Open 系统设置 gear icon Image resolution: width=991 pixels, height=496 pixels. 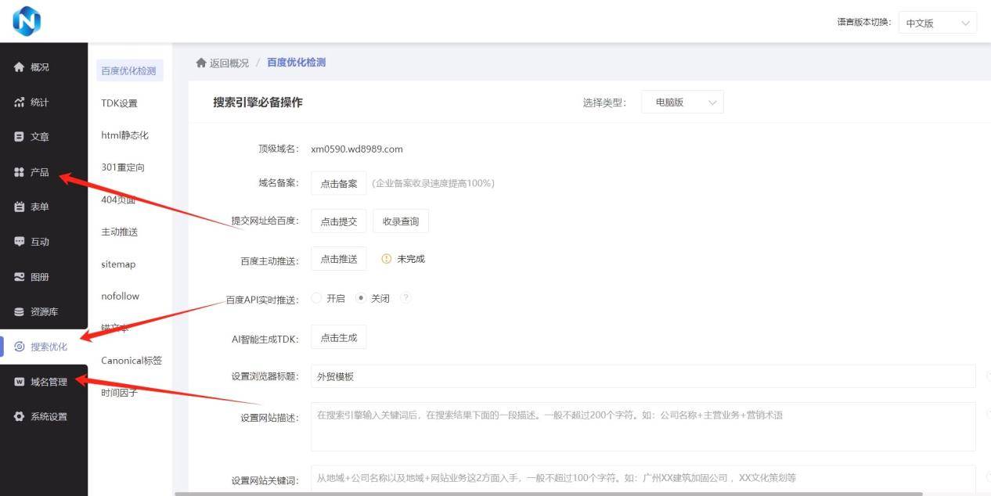[20, 417]
